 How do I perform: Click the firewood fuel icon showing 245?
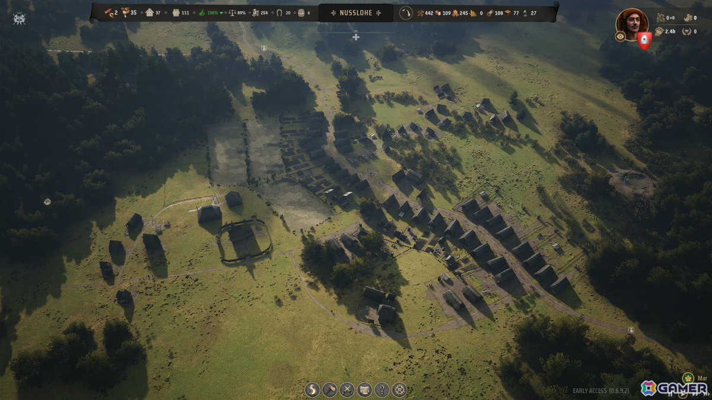click(x=455, y=13)
